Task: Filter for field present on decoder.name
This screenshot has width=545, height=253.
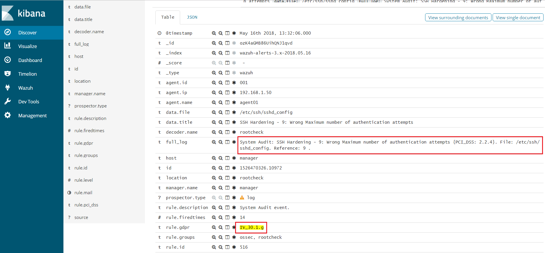Action: pyautogui.click(x=234, y=132)
